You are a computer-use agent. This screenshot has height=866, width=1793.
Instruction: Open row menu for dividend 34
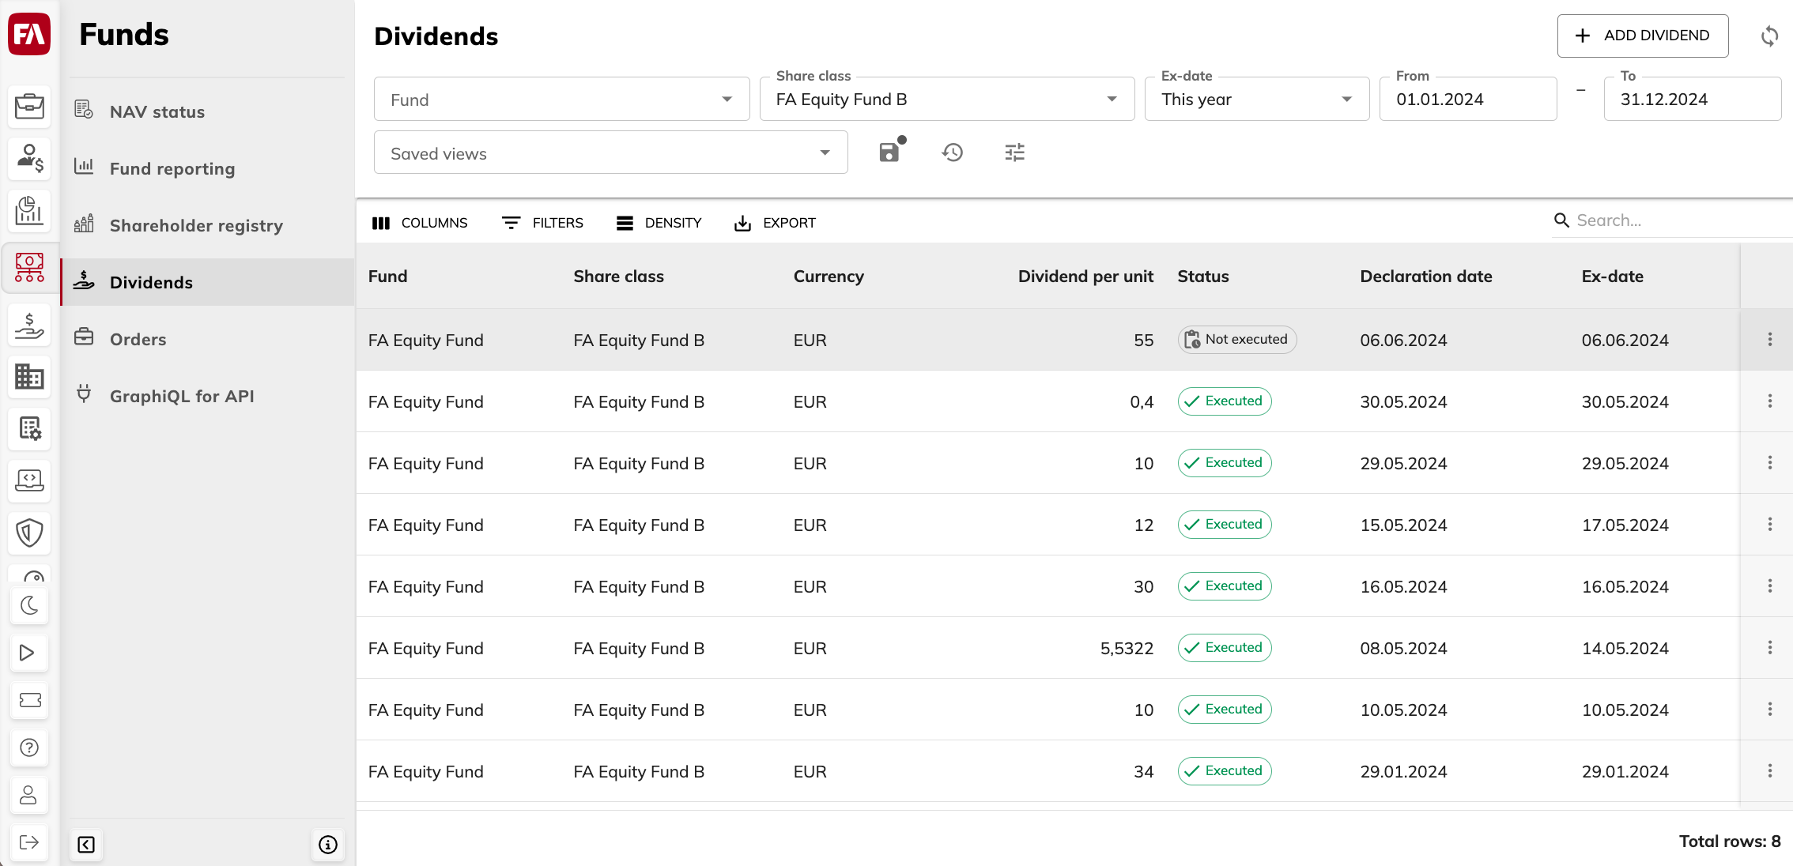(x=1769, y=771)
